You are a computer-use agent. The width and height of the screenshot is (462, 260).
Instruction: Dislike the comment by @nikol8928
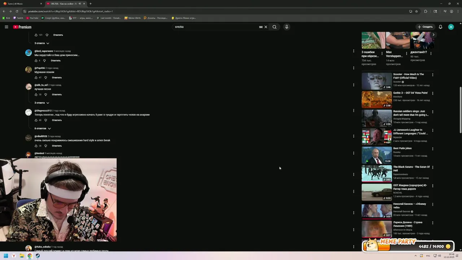pos(45,146)
